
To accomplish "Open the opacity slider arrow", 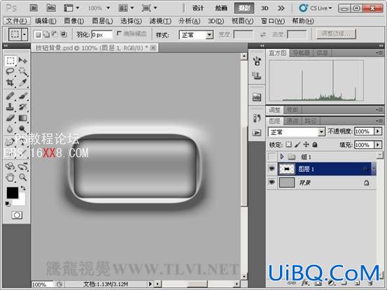I will tap(378, 131).
